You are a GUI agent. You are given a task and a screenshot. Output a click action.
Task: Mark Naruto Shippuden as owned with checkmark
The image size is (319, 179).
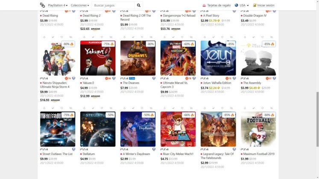(x=53, y=37)
